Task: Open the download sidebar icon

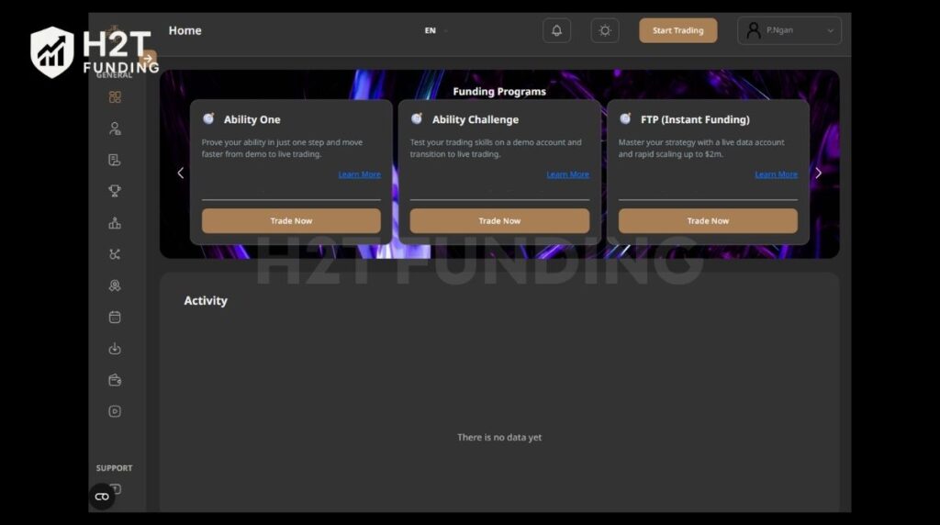Action: click(115, 348)
